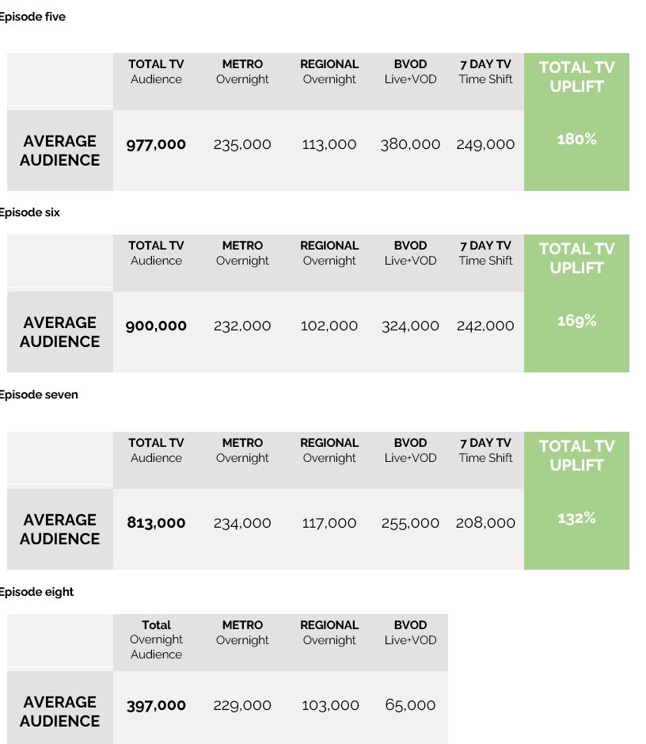
Task: Click the 208,000 time shift figure
Action: [x=485, y=523]
